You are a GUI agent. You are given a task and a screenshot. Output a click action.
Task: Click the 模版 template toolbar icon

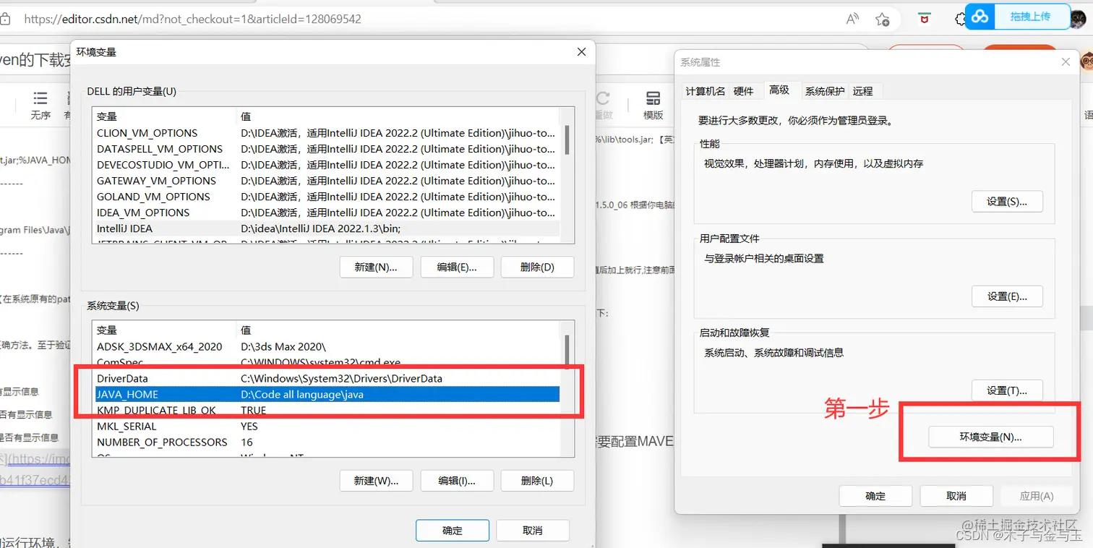pos(653,106)
